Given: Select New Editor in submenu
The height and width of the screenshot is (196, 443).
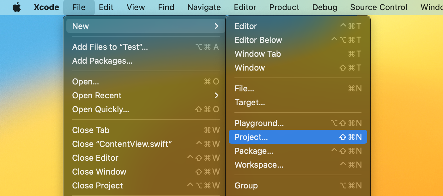Looking at the screenshot, I should (x=298, y=26).
